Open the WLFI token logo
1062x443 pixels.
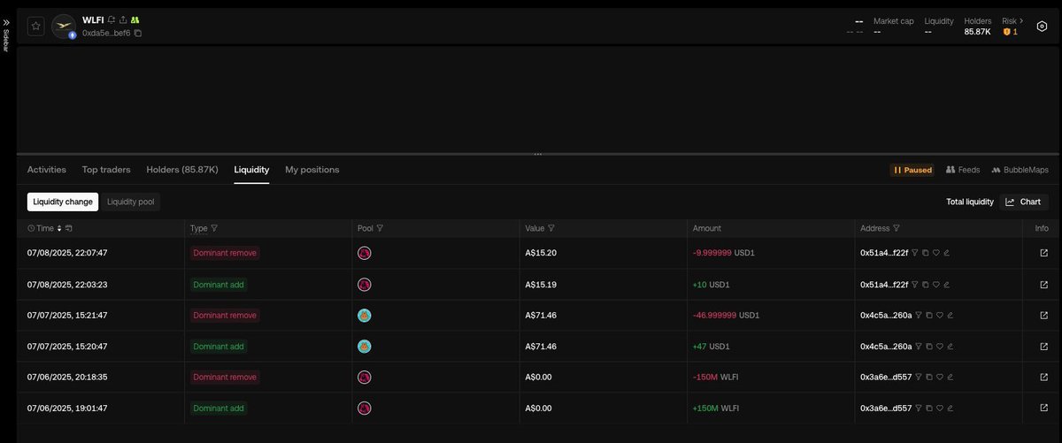pos(63,27)
